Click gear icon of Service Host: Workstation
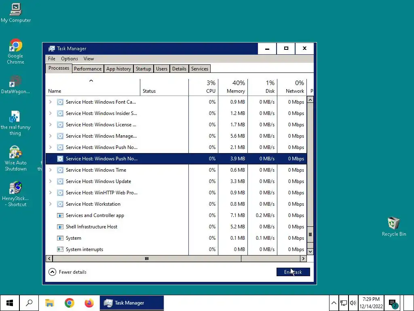Image resolution: width=414 pixels, height=311 pixels. coord(60,204)
